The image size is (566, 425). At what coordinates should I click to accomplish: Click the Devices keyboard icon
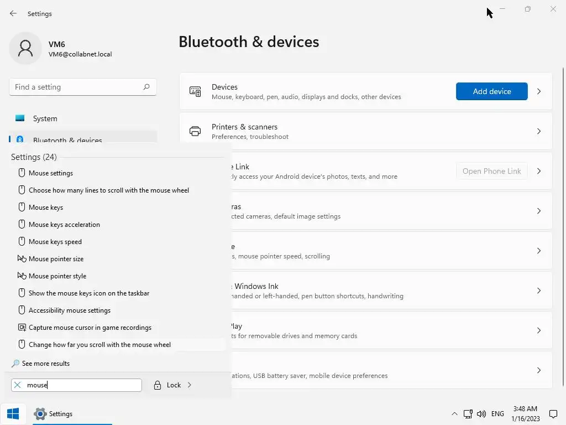tap(195, 91)
